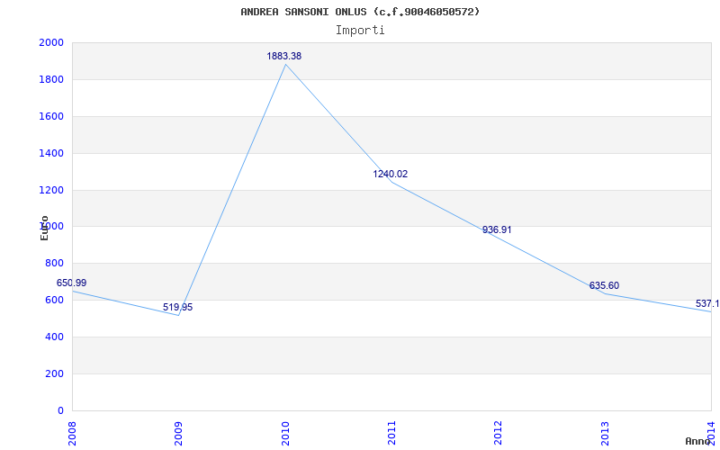Click the 0 y-axis tick label
The height and width of the screenshot is (450, 720).
[x=60, y=410]
